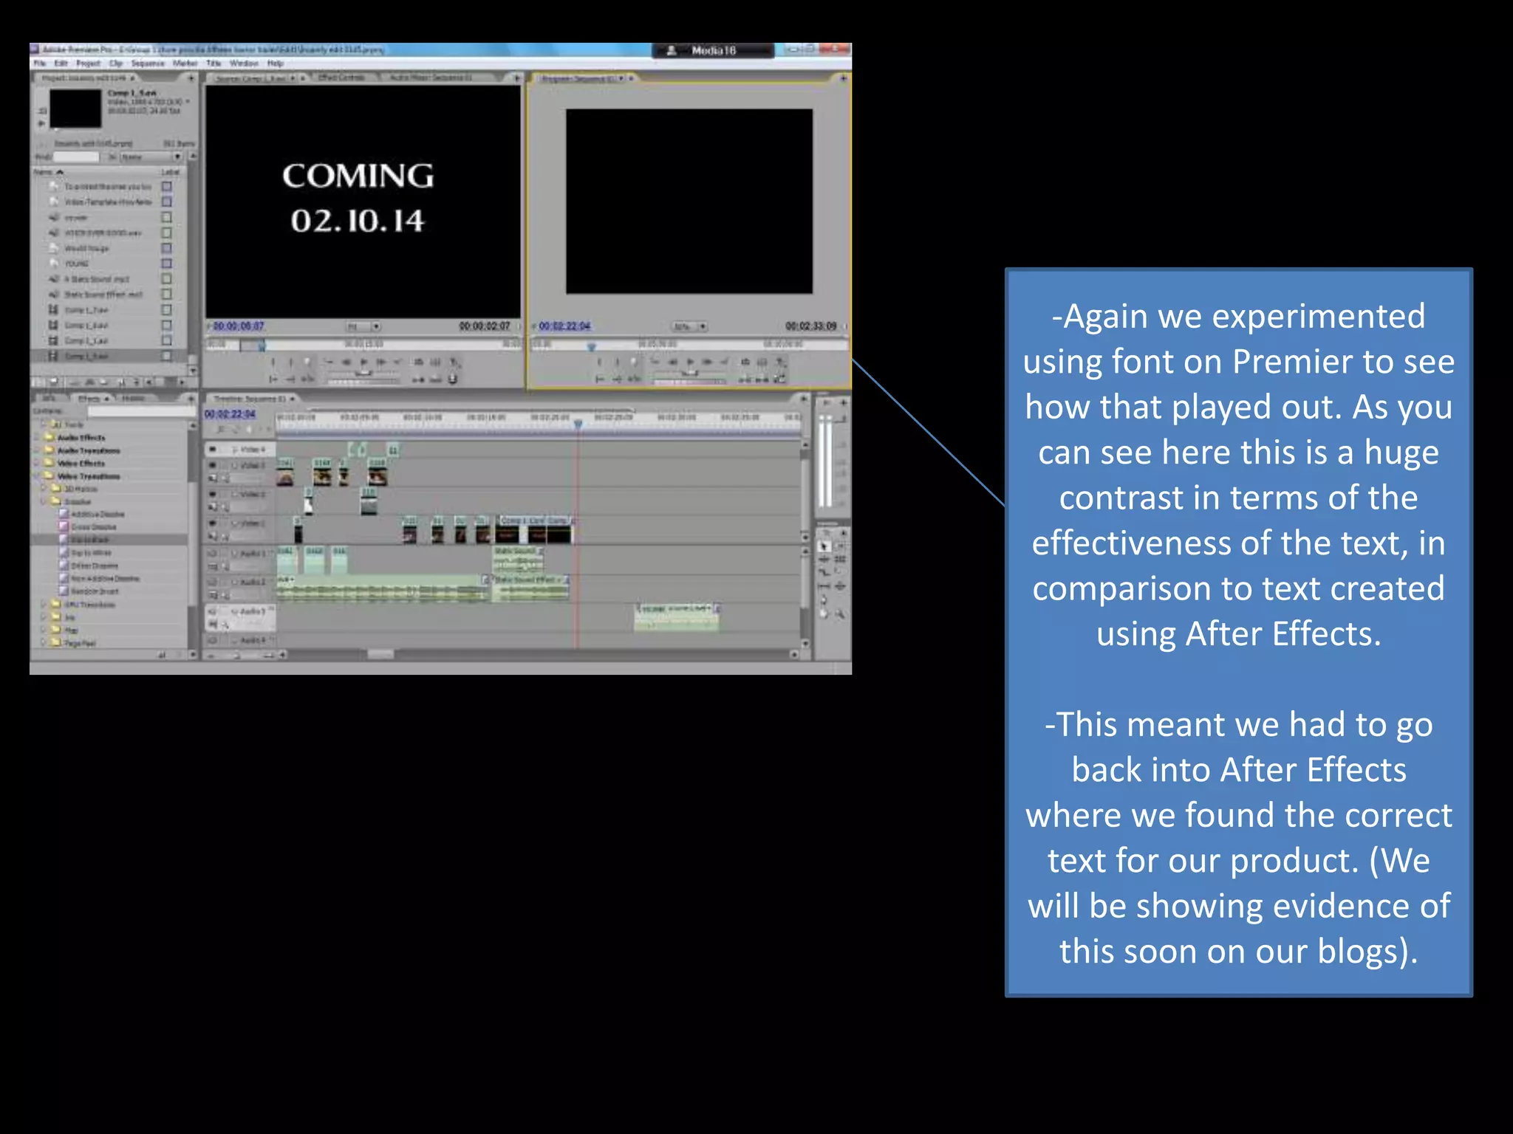Set In point in Program monitor

click(599, 362)
